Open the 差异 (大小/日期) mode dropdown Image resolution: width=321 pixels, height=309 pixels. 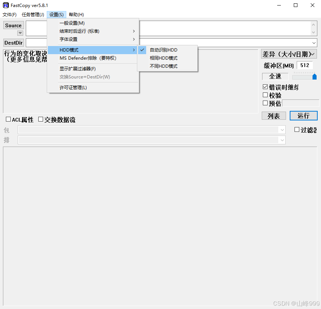(289, 54)
